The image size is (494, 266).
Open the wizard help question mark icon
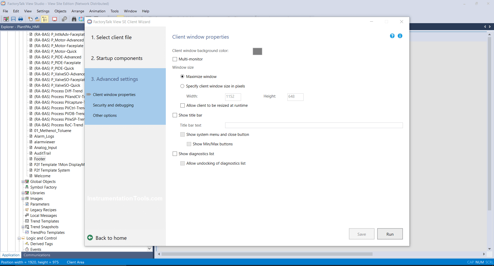pos(392,36)
